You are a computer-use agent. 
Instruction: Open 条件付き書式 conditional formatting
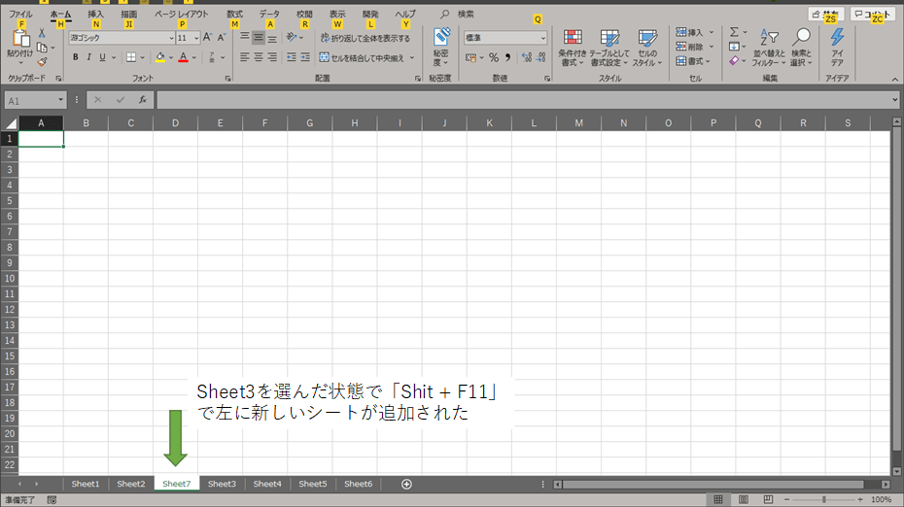tap(572, 48)
